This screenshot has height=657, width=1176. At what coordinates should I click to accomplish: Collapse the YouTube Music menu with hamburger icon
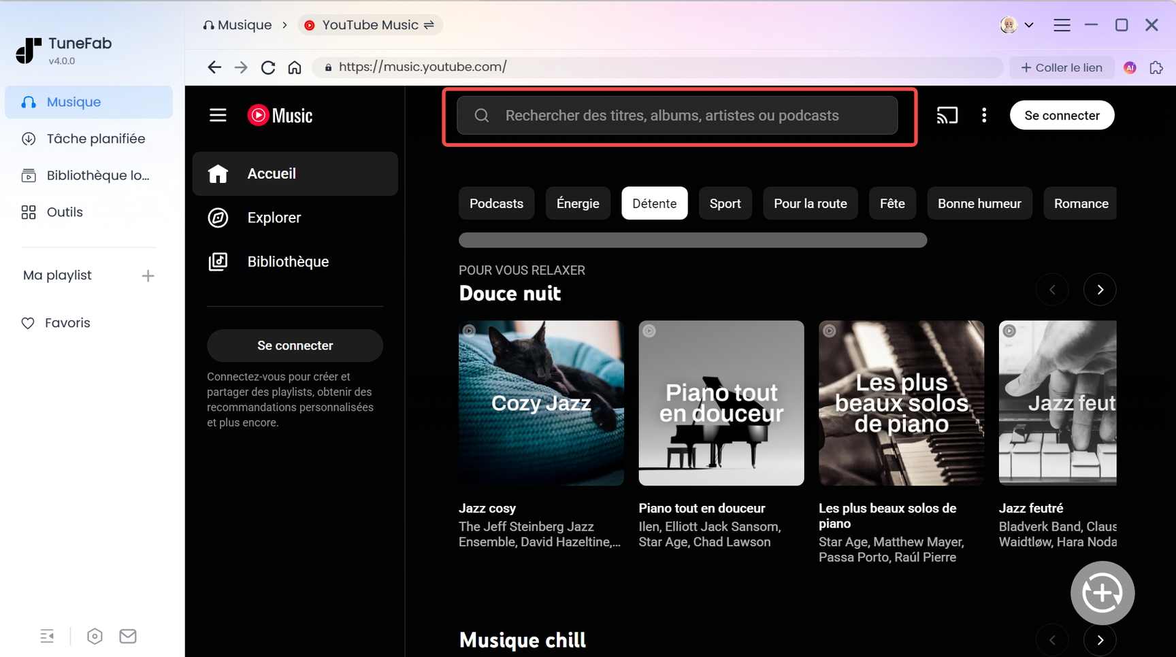point(218,115)
